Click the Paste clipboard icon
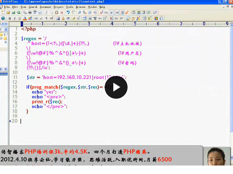The height and width of the screenshot is (174, 233). [x=57, y=13]
